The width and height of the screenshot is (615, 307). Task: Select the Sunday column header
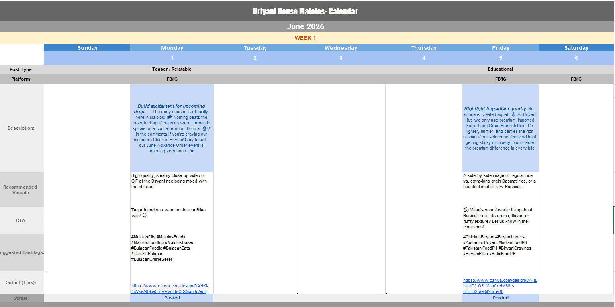pyautogui.click(x=87, y=47)
